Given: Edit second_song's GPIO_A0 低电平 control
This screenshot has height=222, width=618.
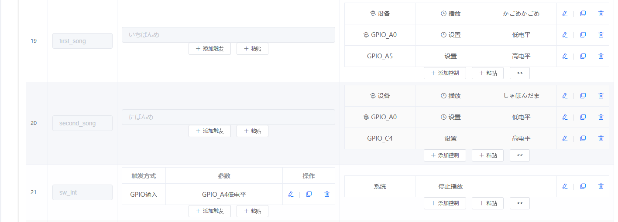Looking at the screenshot, I should pyautogui.click(x=565, y=117).
